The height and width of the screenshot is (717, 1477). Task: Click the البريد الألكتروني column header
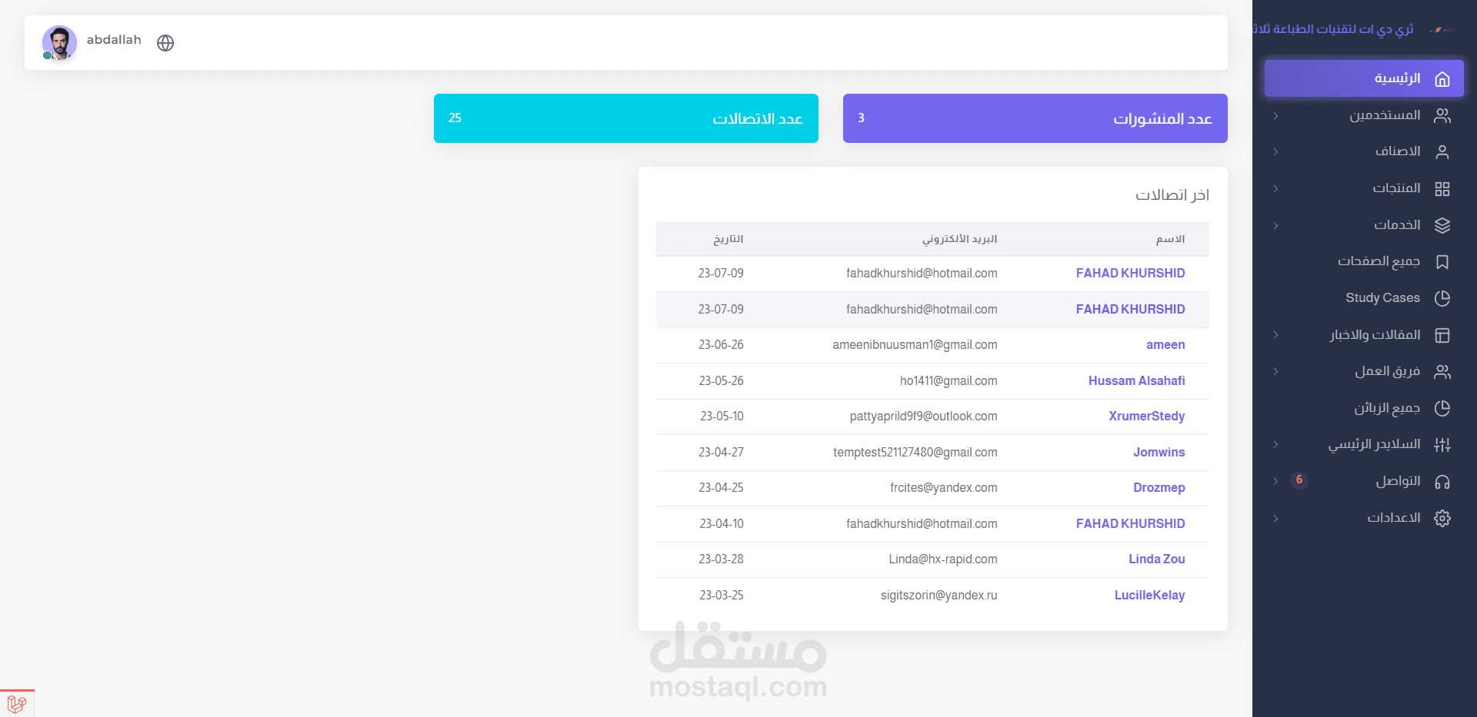pyautogui.click(x=959, y=239)
